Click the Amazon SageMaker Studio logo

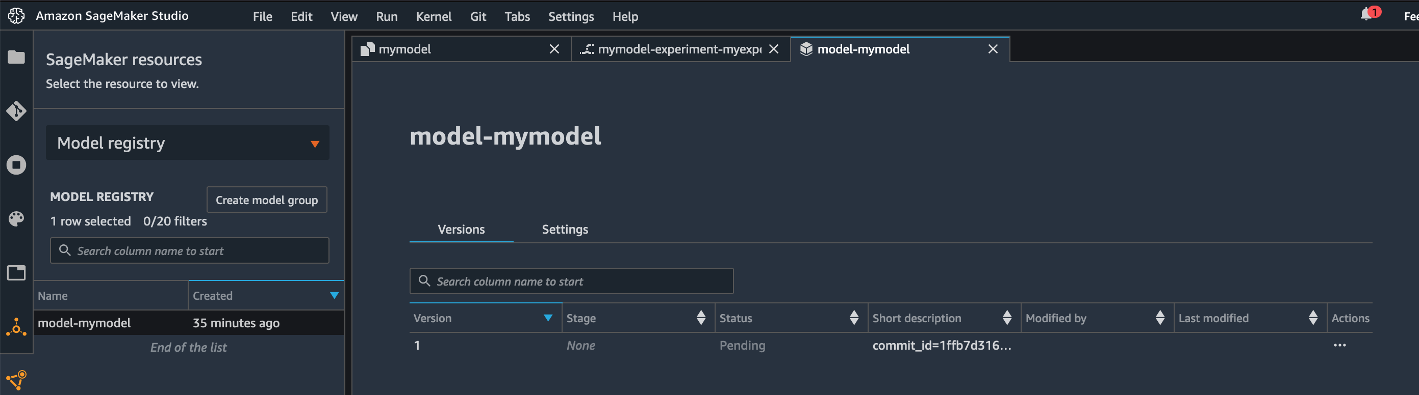pyautogui.click(x=16, y=16)
